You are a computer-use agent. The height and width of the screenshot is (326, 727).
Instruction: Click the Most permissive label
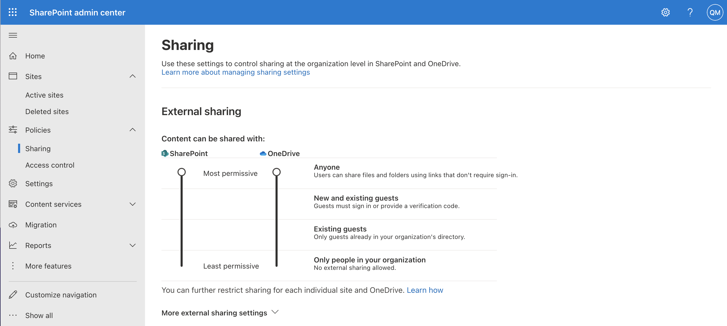tap(230, 173)
